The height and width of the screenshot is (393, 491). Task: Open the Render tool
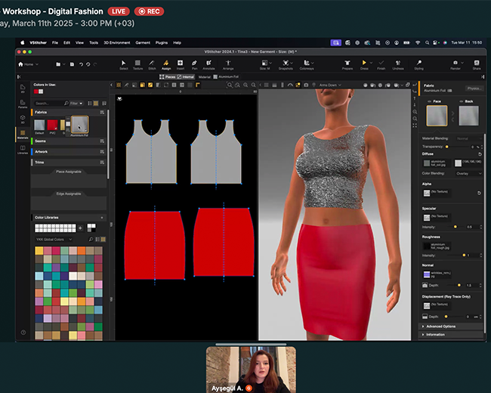tap(455, 64)
